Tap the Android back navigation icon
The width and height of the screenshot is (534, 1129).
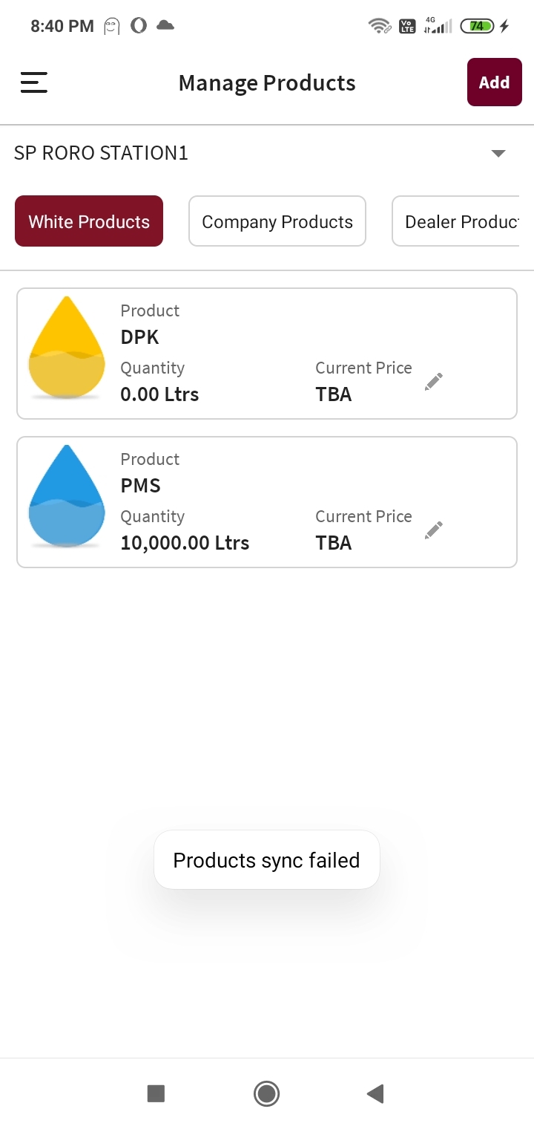click(x=375, y=1093)
